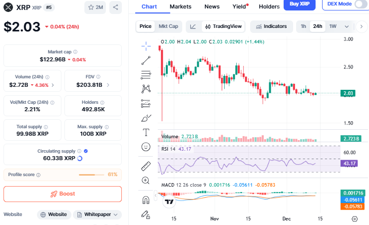The width and height of the screenshot is (369, 225).
Task: Click the Buy XRP button
Action: pos(299,4)
